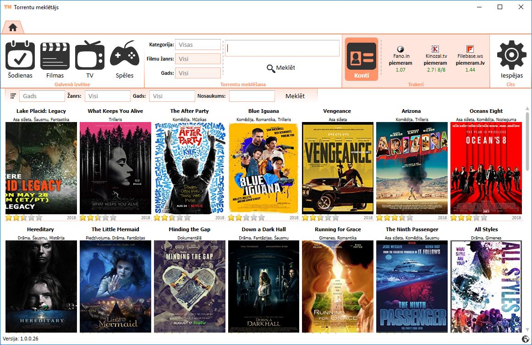Image resolution: width=532 pixels, height=345 pixels.
Task: Open the Gads filter dropdown in filter bar
Action: click(x=172, y=96)
